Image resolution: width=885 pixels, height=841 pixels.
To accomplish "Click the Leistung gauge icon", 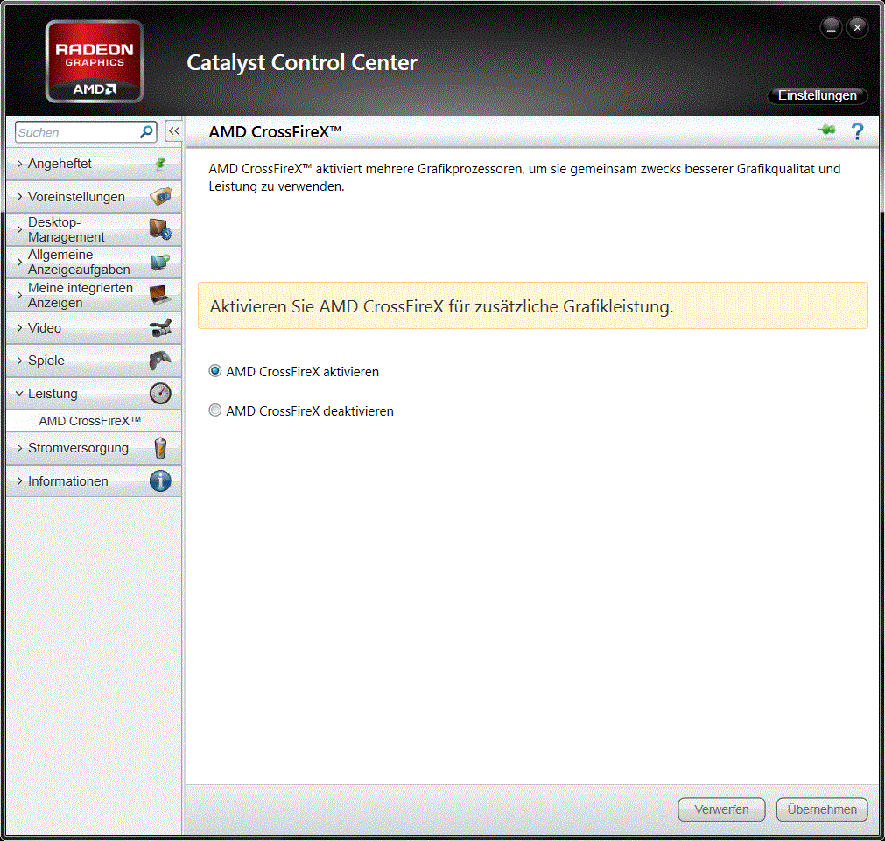I will coord(160,394).
